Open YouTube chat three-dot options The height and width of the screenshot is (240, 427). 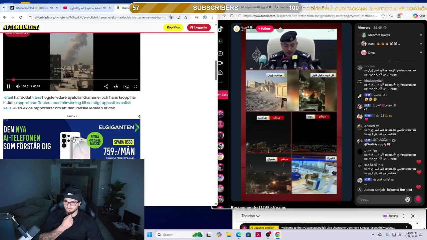pyautogui.click(x=404, y=216)
